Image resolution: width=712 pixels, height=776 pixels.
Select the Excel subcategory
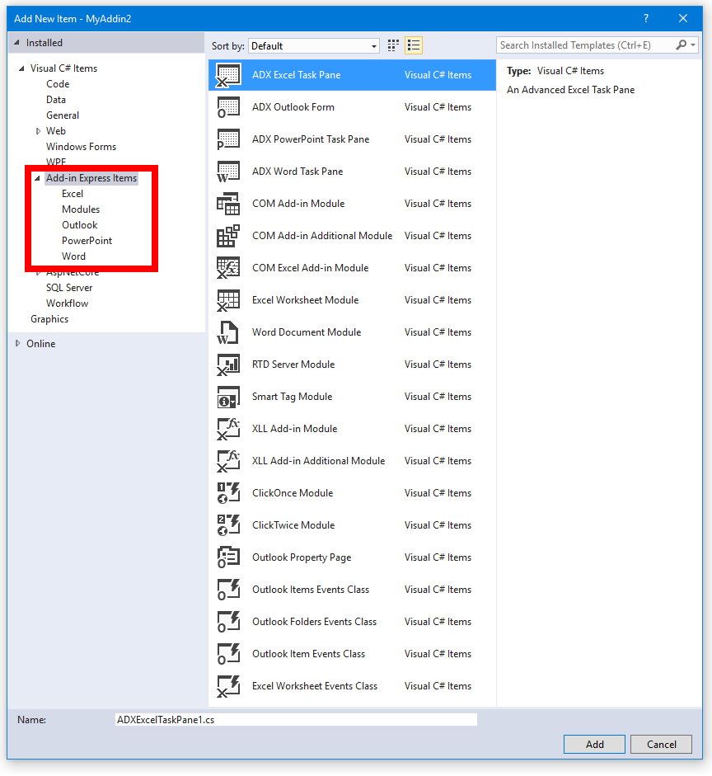(x=73, y=194)
